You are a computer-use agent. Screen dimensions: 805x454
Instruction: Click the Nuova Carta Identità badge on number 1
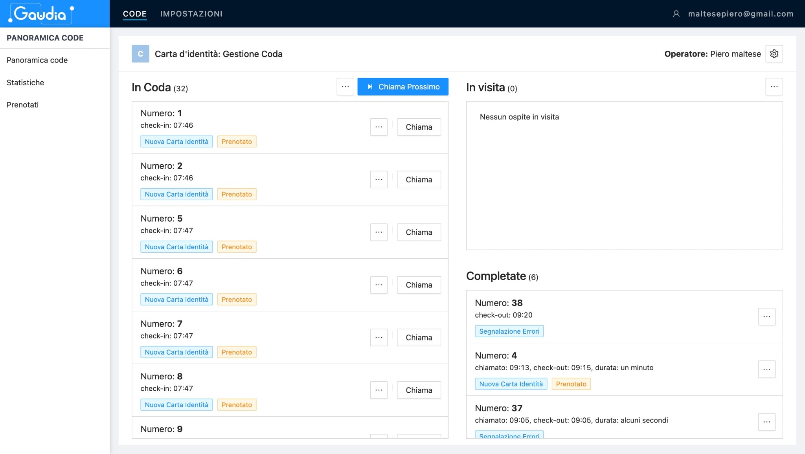pos(176,141)
